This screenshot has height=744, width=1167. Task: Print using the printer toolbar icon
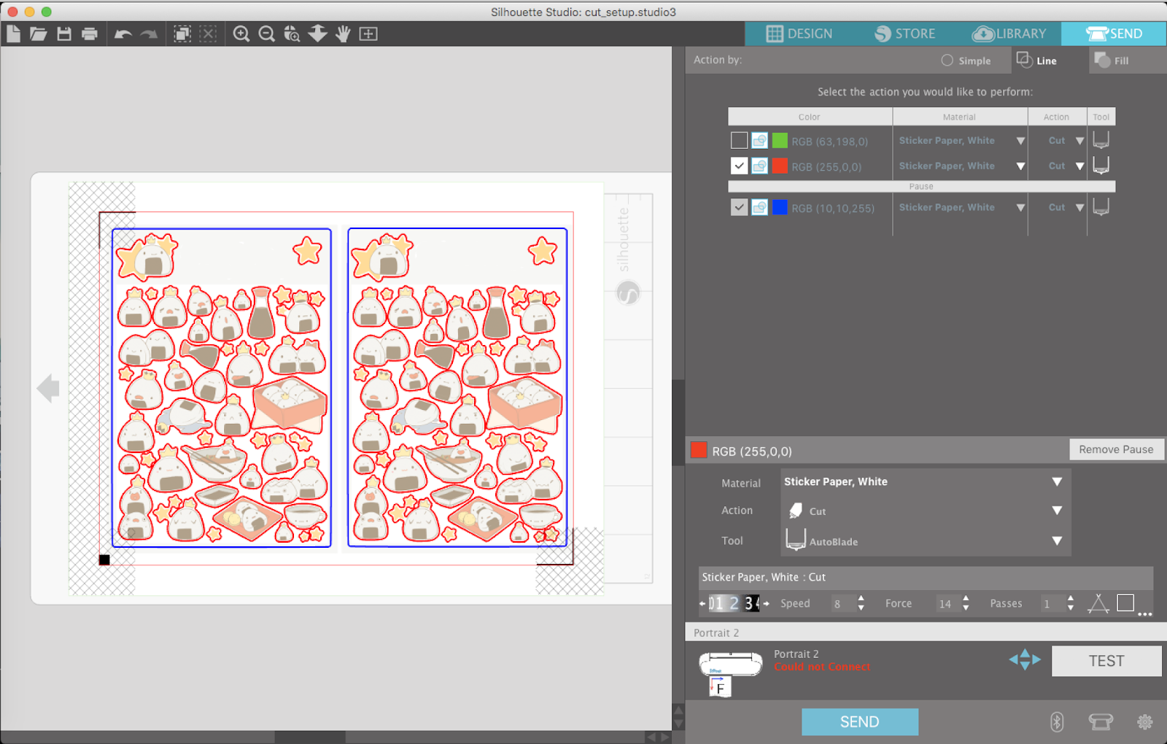point(90,34)
